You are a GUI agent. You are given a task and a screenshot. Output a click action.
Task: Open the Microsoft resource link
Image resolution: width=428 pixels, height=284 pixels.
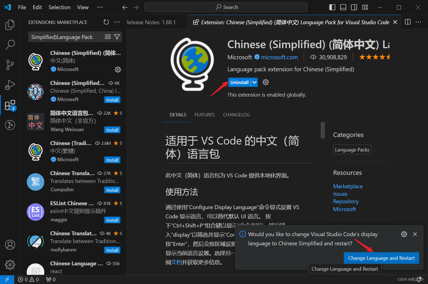point(344,209)
